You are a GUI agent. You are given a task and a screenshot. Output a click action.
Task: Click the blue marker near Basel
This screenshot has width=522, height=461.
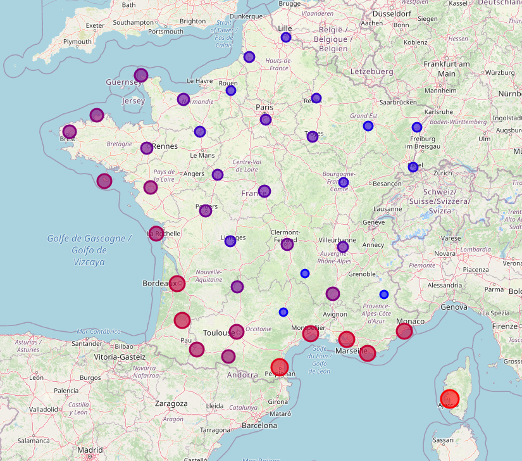414,166
